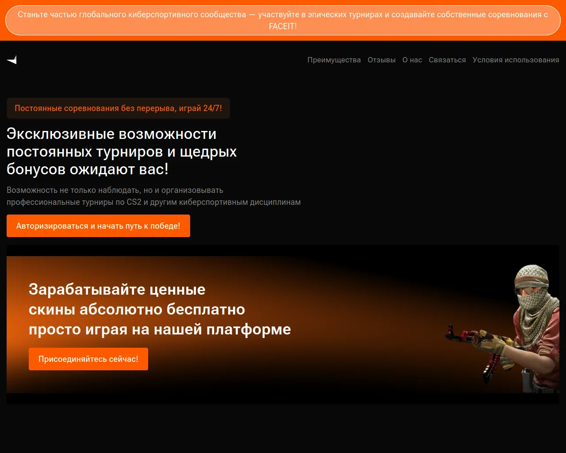Open the О нас page link

pos(412,60)
